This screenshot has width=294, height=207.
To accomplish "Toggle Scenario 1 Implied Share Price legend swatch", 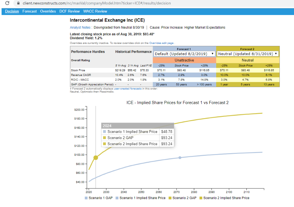I will pos(117,198).
